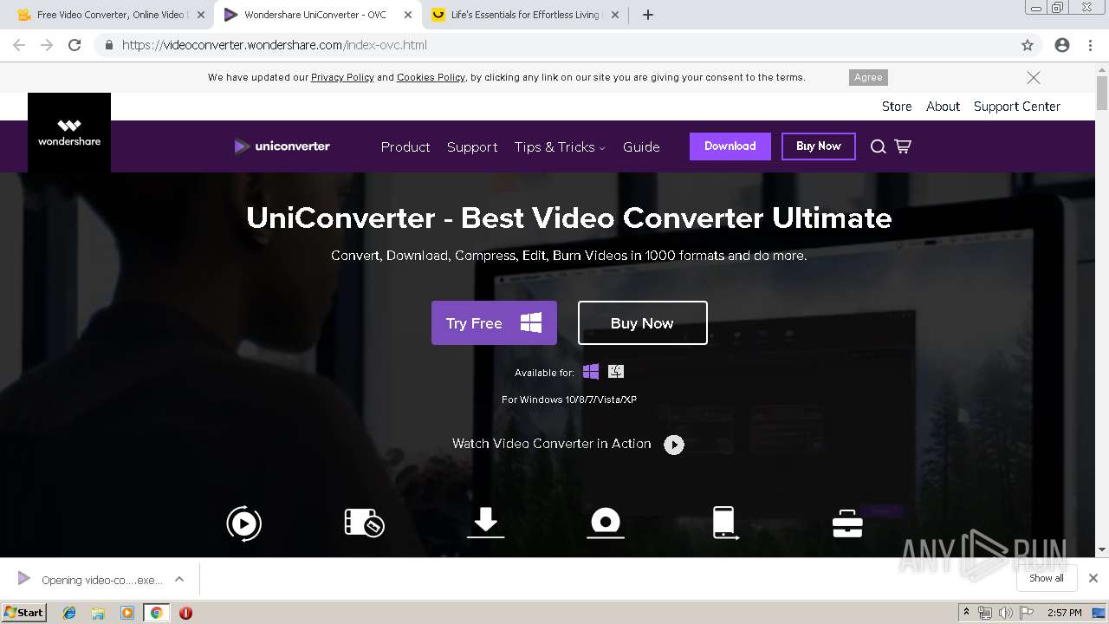The width and height of the screenshot is (1109, 624).
Task: Reload the current page
Action: (x=75, y=45)
